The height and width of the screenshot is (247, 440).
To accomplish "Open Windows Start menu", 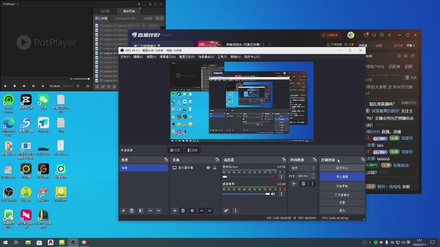I will coord(5,242).
